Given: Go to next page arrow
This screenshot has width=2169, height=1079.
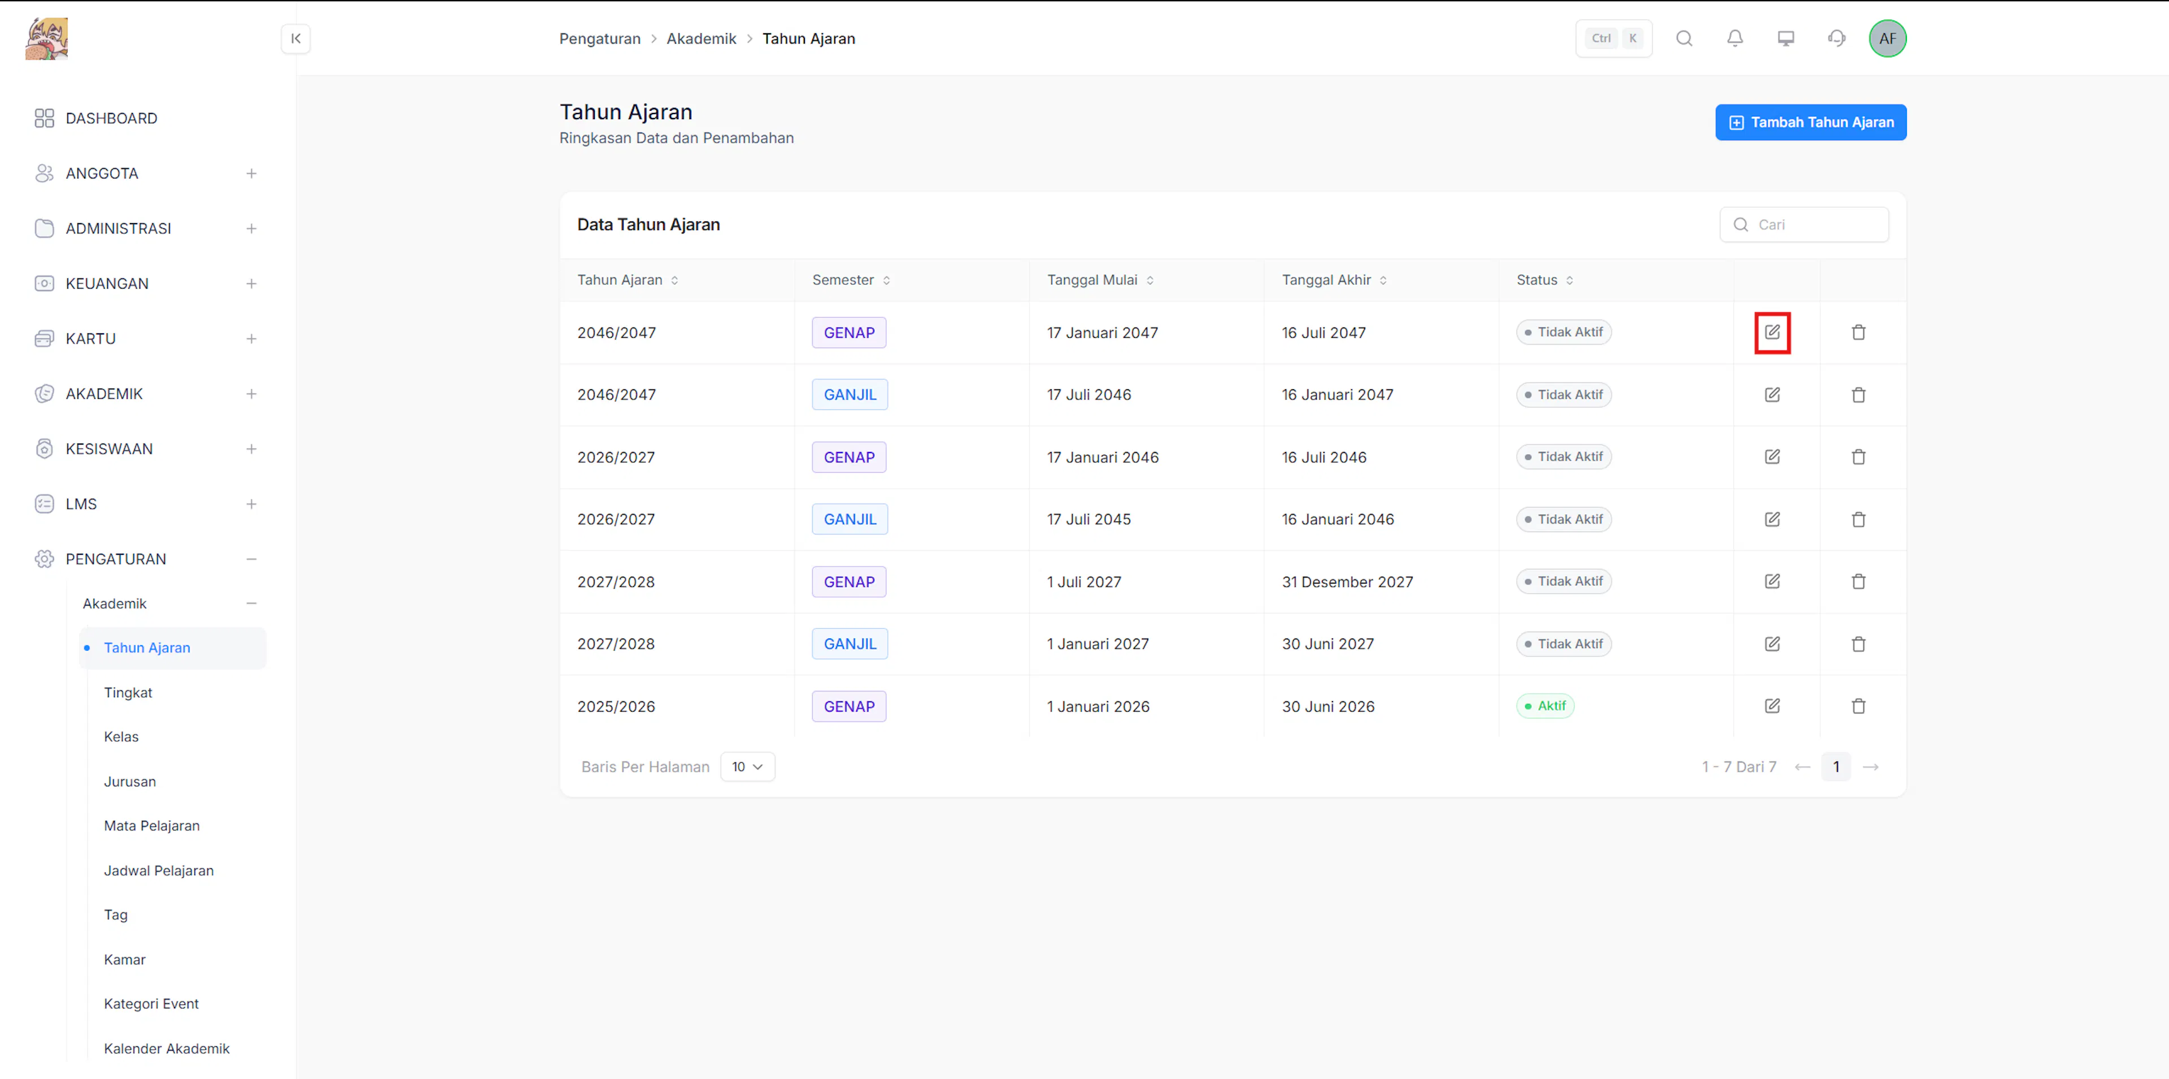Looking at the screenshot, I should [1871, 767].
